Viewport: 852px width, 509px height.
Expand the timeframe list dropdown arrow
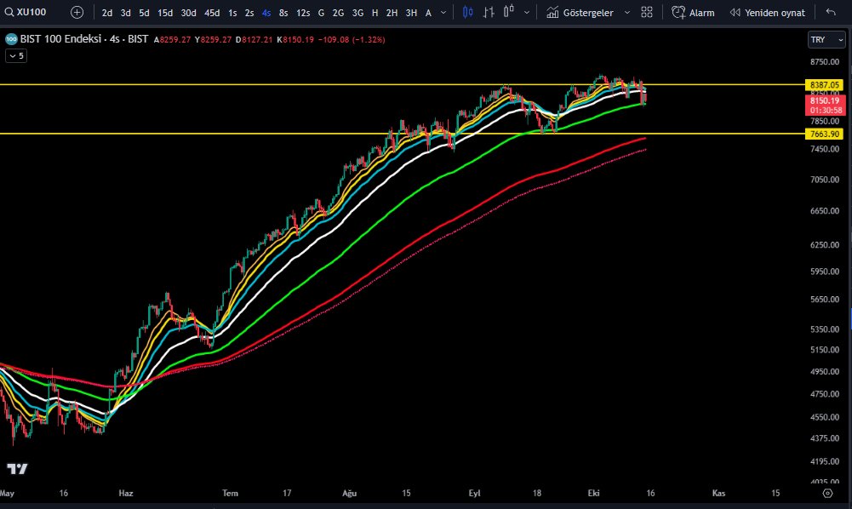pos(443,13)
